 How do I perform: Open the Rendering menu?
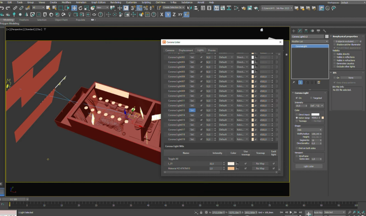(116, 2)
